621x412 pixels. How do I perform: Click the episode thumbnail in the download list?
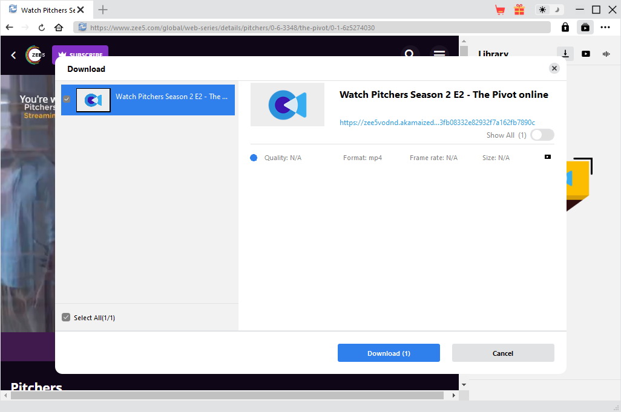[x=93, y=100]
